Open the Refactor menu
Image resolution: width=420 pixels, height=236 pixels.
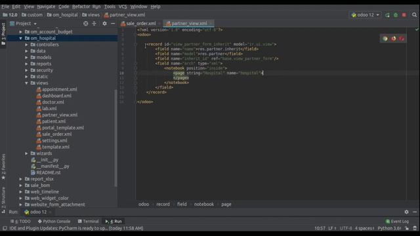click(x=81, y=7)
